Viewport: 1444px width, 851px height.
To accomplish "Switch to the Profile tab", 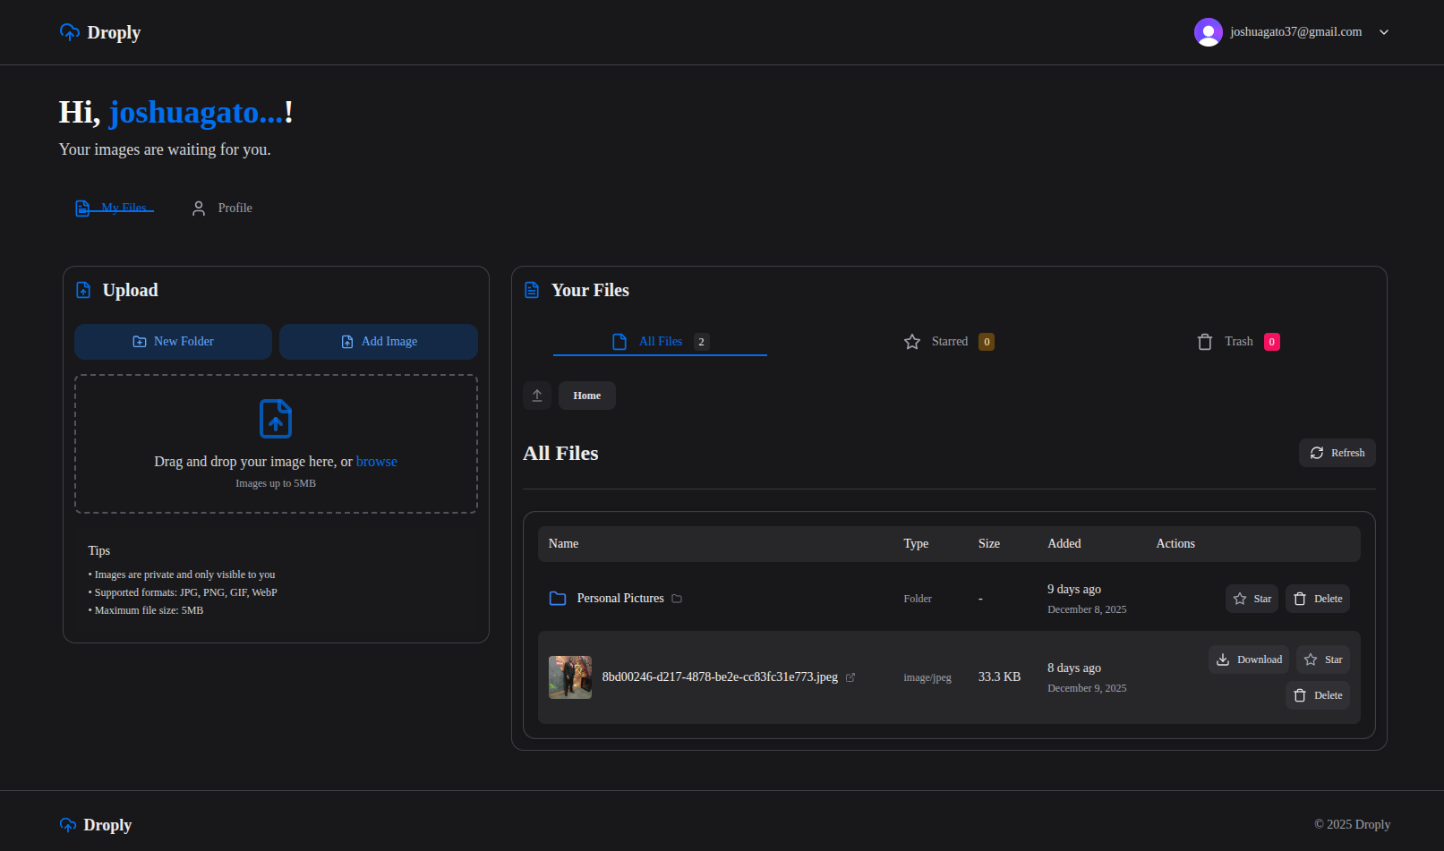I will tap(222, 208).
